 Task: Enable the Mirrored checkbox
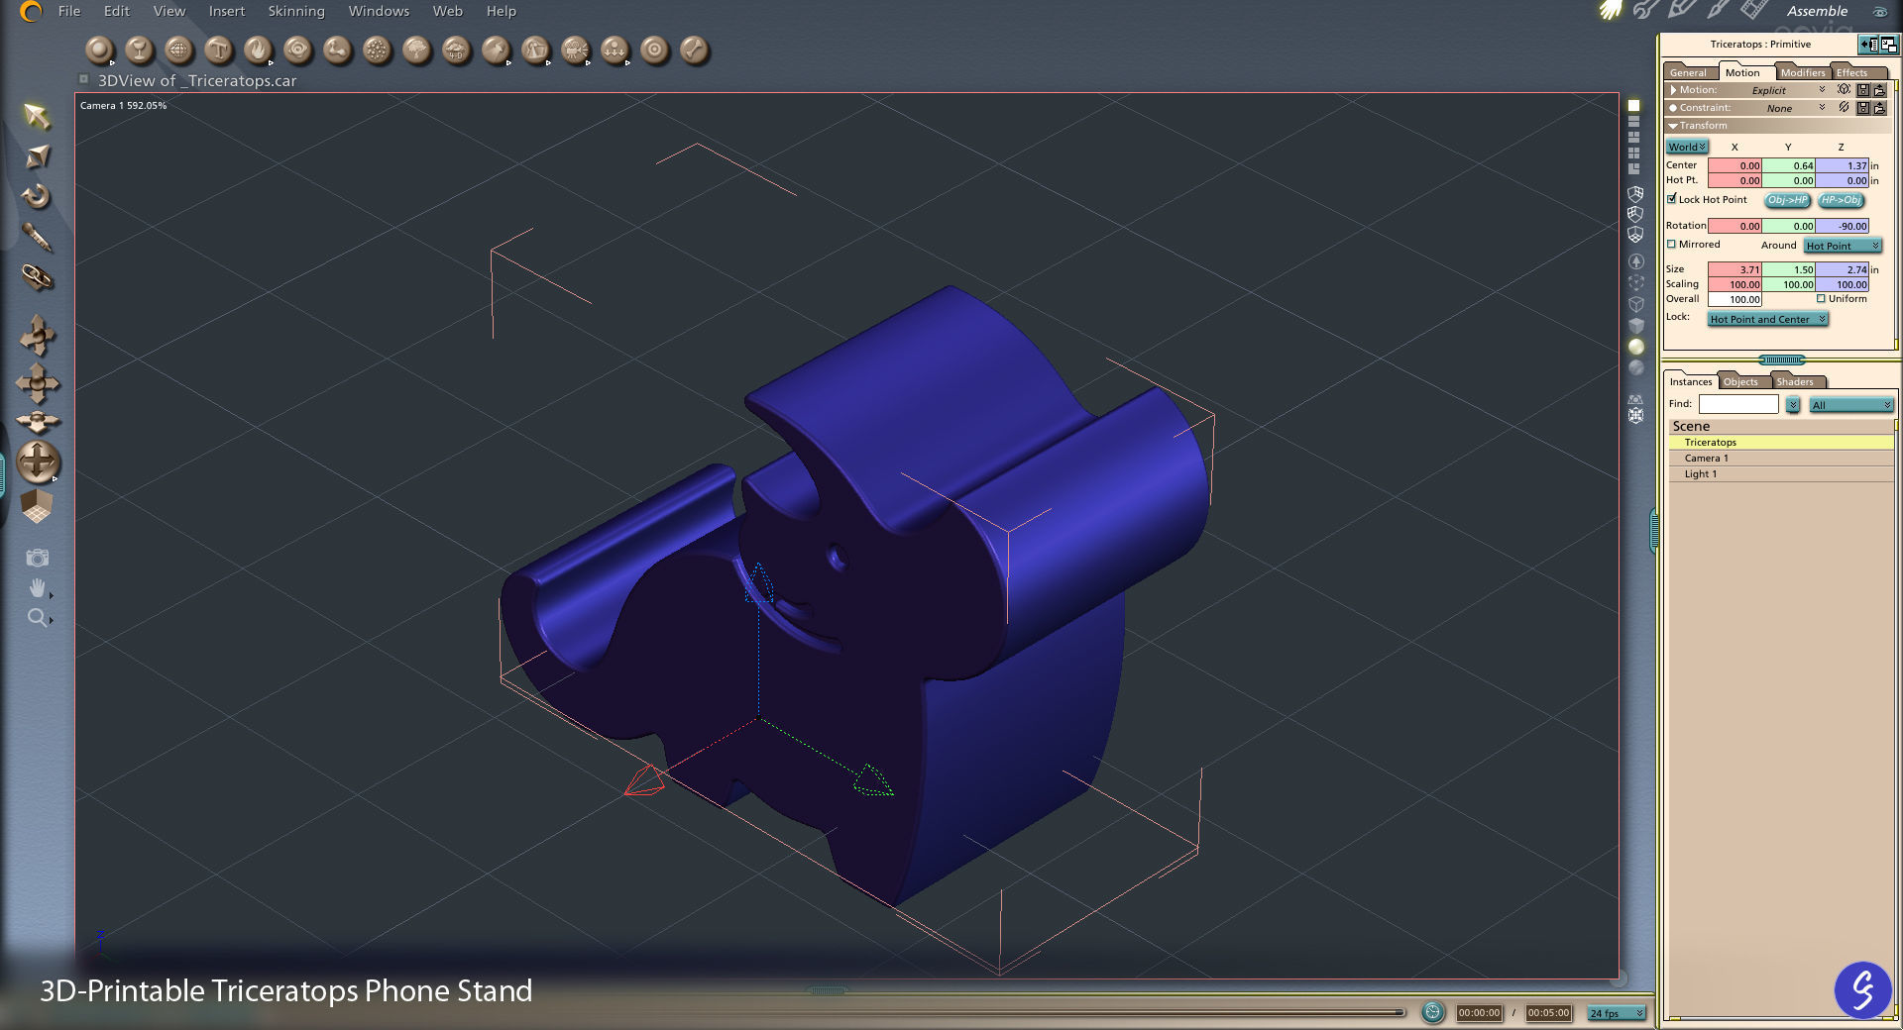click(1671, 244)
